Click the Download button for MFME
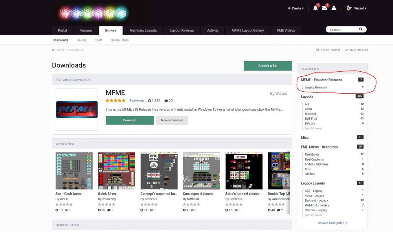Image resolution: width=393 pixels, height=232 pixels. [x=129, y=120]
